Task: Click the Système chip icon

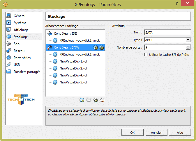Action: pos(9,23)
